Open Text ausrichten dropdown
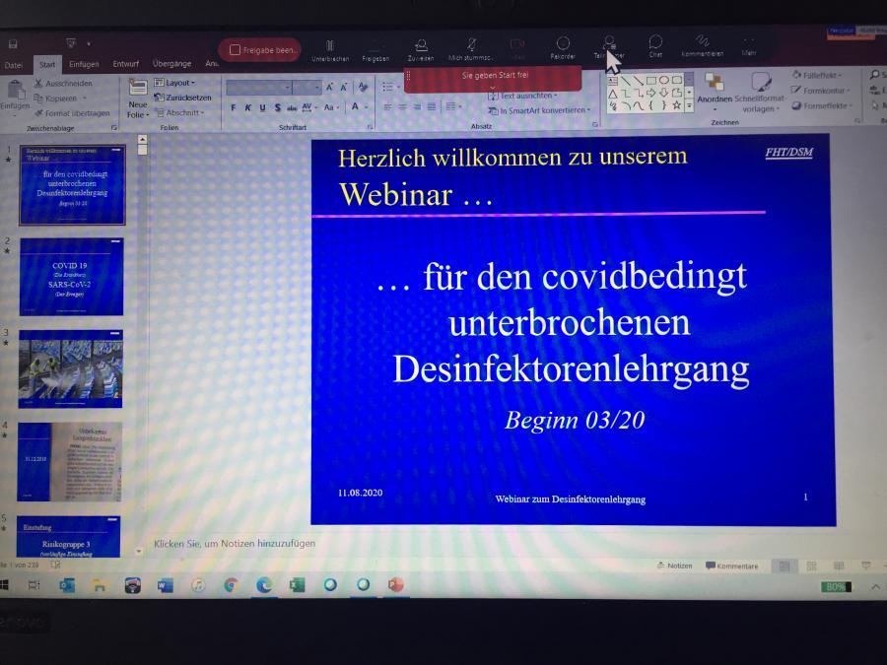Image resolution: width=887 pixels, height=665 pixels. [523, 96]
